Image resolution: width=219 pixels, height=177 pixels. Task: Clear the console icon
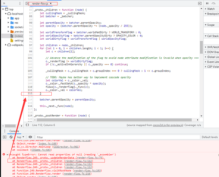11,137
